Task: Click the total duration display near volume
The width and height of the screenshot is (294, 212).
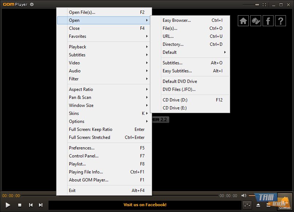Action: (x=228, y=196)
